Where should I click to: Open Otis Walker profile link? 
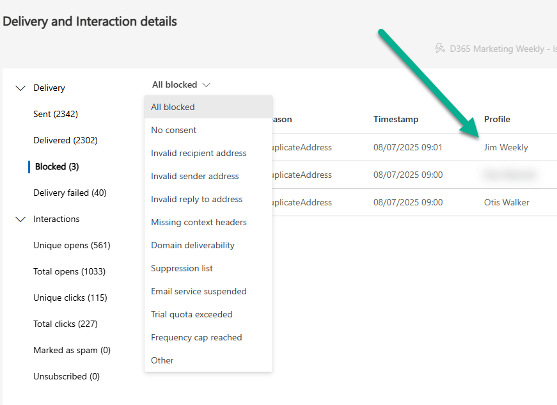(506, 202)
